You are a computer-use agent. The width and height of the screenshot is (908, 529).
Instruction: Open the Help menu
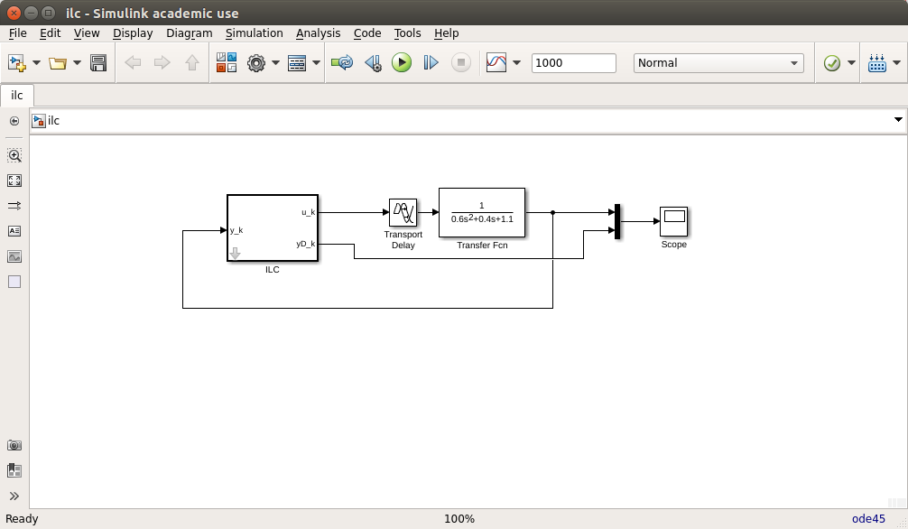click(x=447, y=33)
